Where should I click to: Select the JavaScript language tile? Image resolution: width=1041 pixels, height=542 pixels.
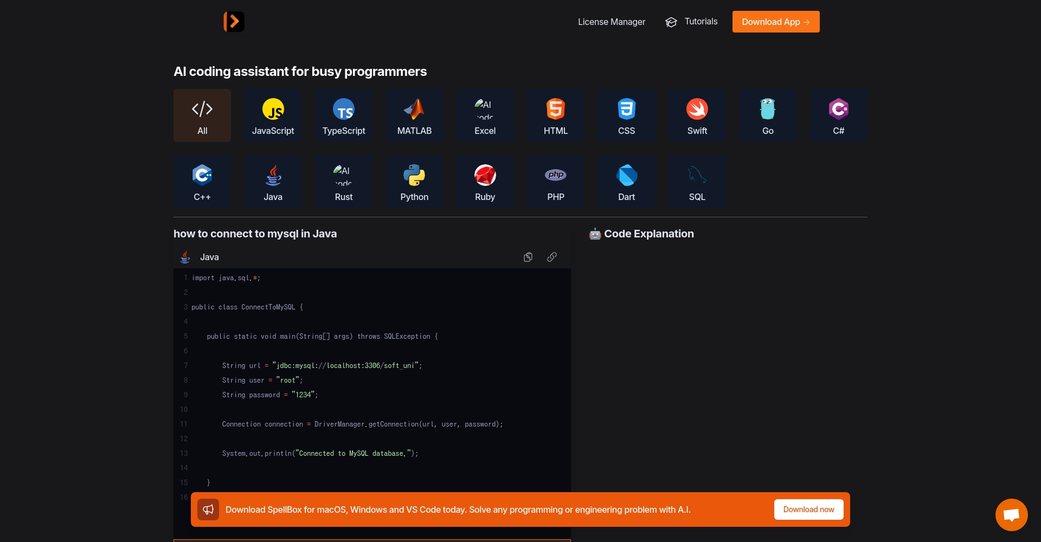pyautogui.click(x=273, y=116)
